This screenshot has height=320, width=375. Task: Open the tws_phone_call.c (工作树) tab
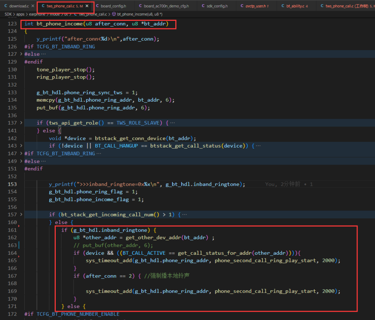click(x=347, y=6)
